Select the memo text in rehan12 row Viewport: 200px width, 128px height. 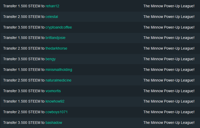(169, 6)
